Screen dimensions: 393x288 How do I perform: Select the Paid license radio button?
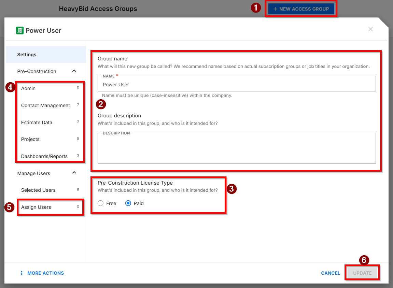(x=128, y=203)
